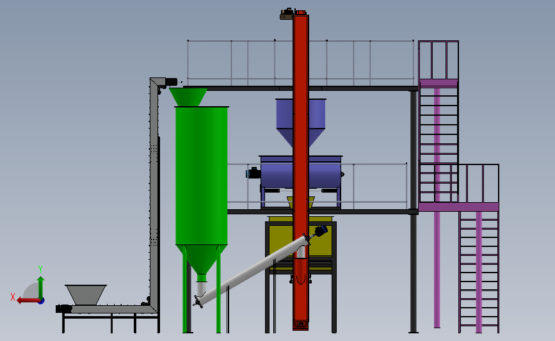This screenshot has width=555, height=341.
Task: Select the purple lower staircase section
Action: pos(479,271)
